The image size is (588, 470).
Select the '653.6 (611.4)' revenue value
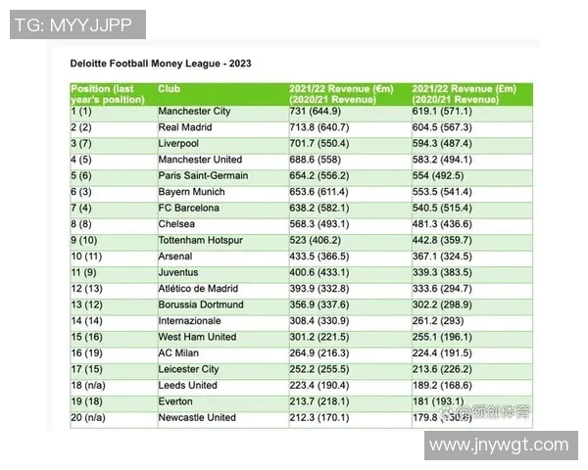point(319,192)
